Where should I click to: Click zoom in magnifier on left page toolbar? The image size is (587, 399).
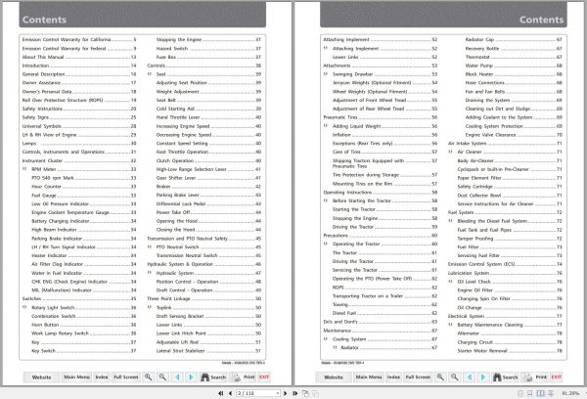[x=149, y=377]
